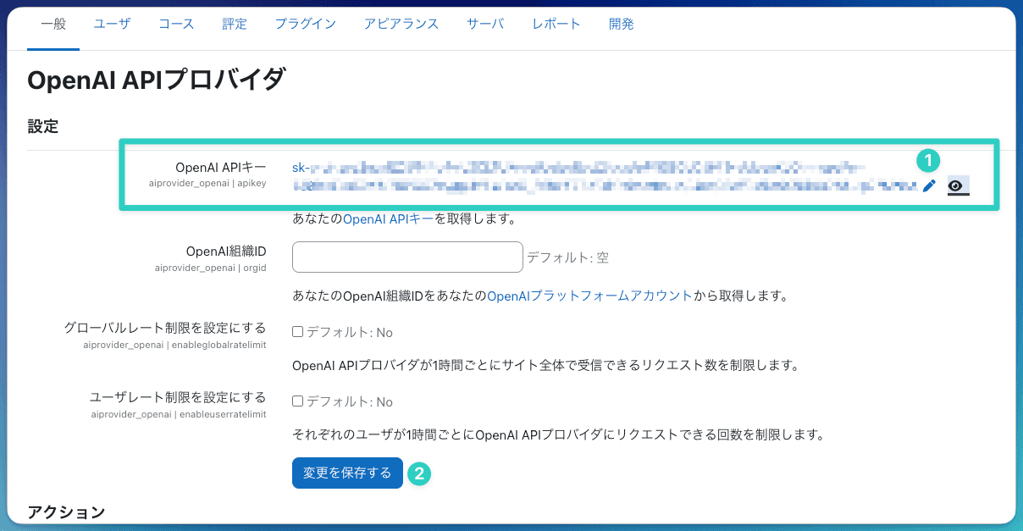The image size is (1023, 531).
Task: Click the 設定 section heading
Action: (x=43, y=127)
